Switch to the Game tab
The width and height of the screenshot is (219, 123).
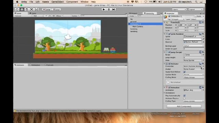pyautogui.click(x=33, y=13)
